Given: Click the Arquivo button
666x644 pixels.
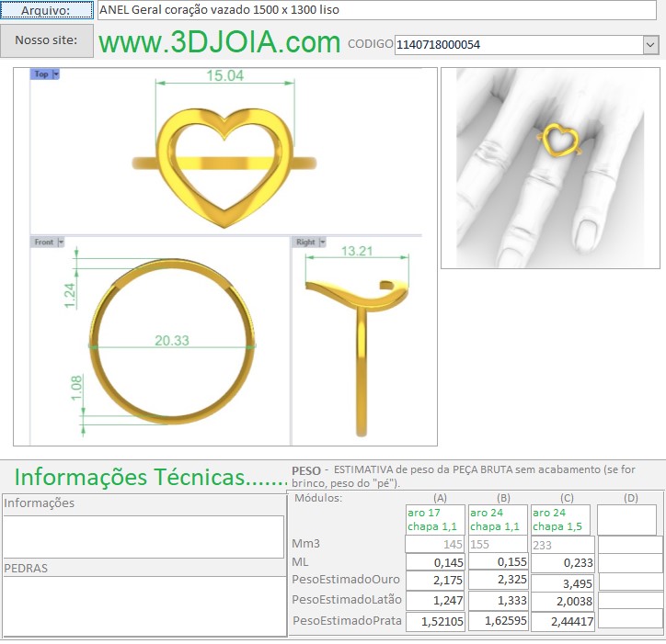Looking at the screenshot, I should point(47,10).
